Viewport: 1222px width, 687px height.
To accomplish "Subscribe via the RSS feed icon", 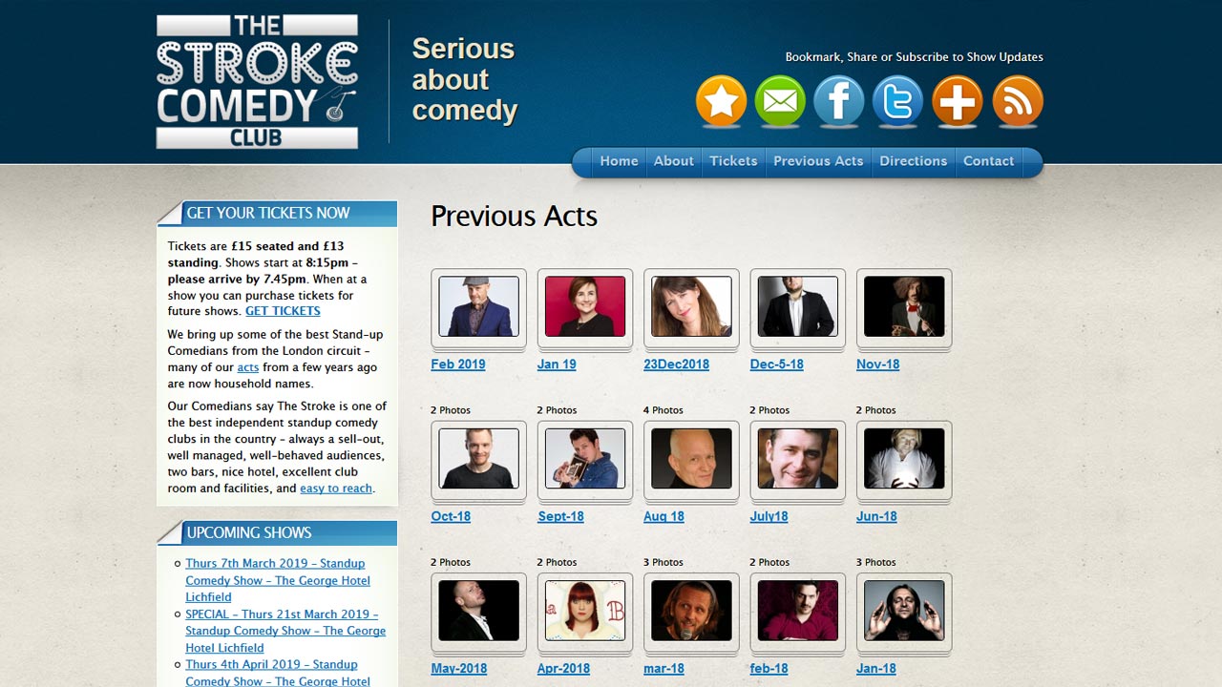I will 1018,101.
